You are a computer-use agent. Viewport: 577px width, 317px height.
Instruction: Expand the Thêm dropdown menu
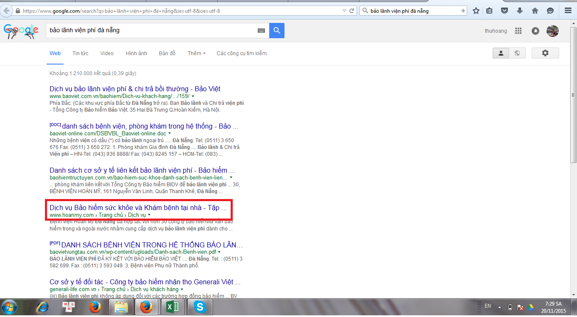196,53
